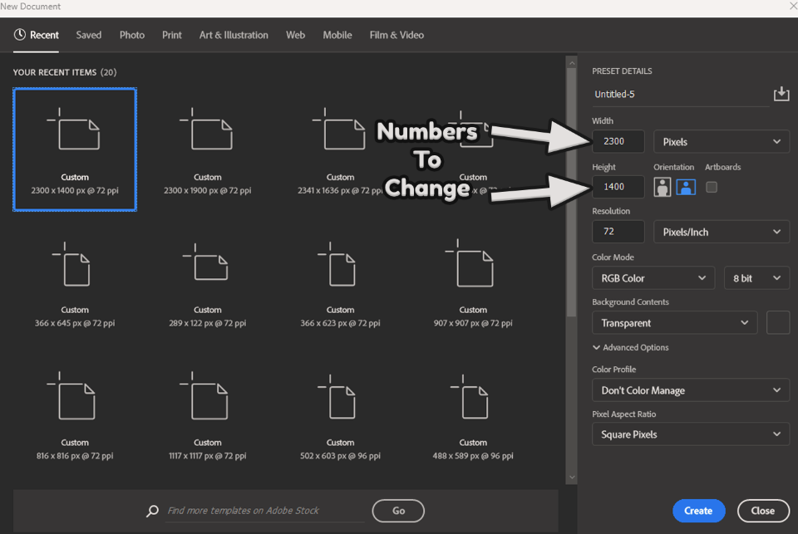
Task: Open the Background Contents dropdown
Action: (674, 322)
